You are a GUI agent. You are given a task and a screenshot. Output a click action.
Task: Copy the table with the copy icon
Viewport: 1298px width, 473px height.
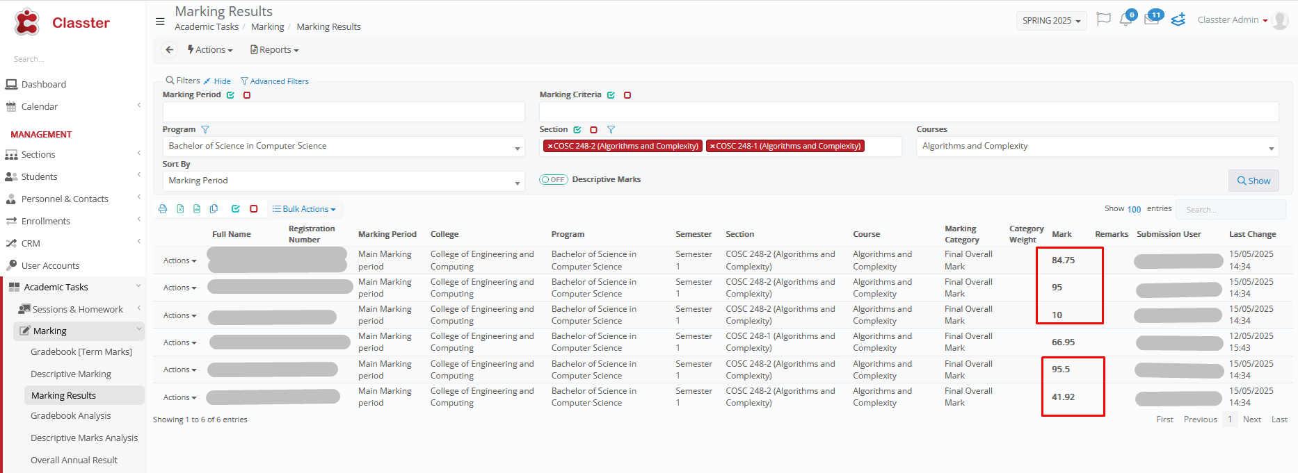point(214,209)
